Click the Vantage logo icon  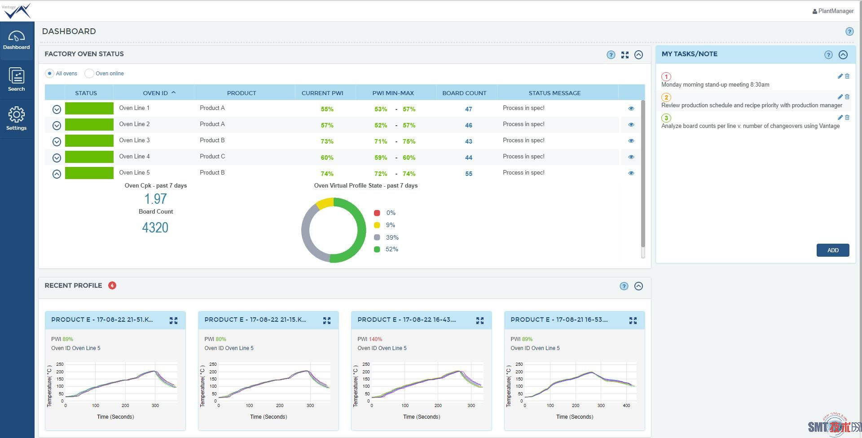17,11
